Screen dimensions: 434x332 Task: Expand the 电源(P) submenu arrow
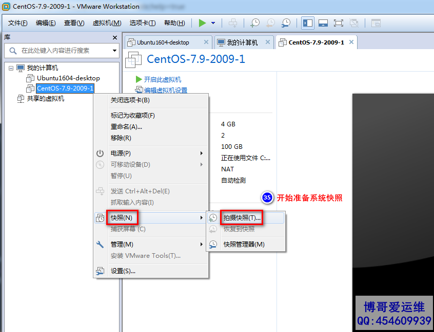point(202,153)
